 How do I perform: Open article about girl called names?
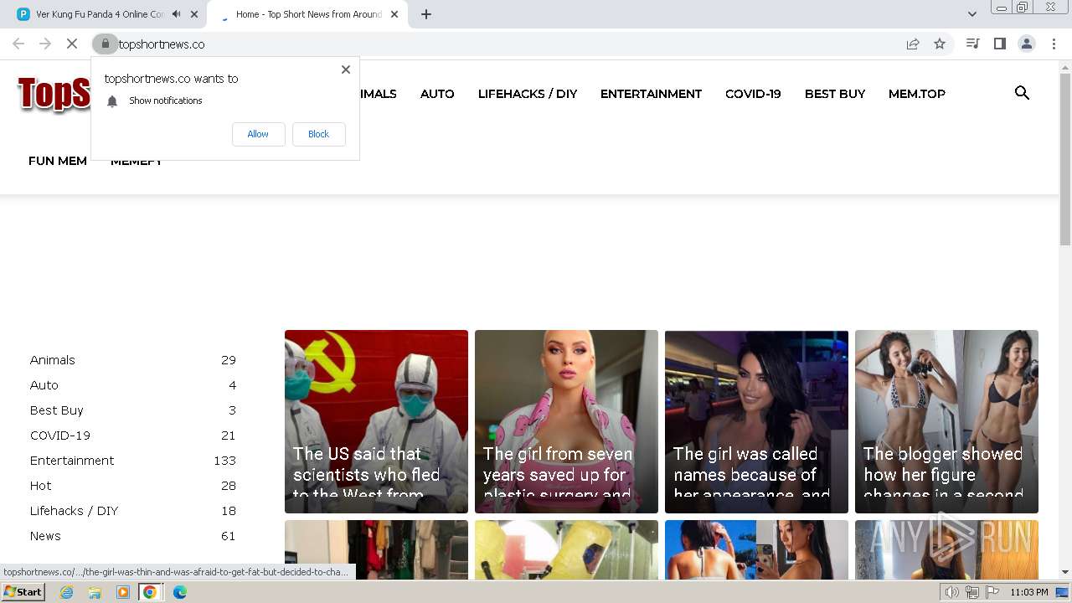756,421
